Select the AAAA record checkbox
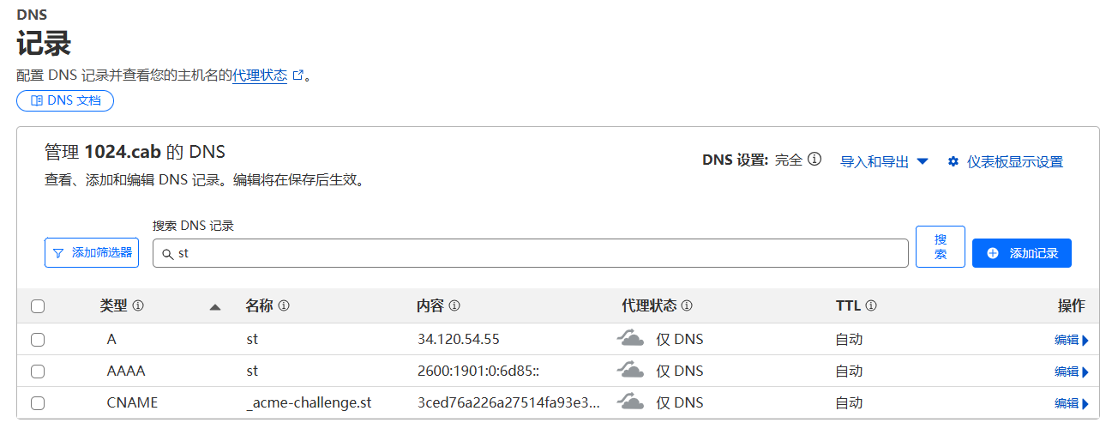The height and width of the screenshot is (429, 1112). click(38, 372)
